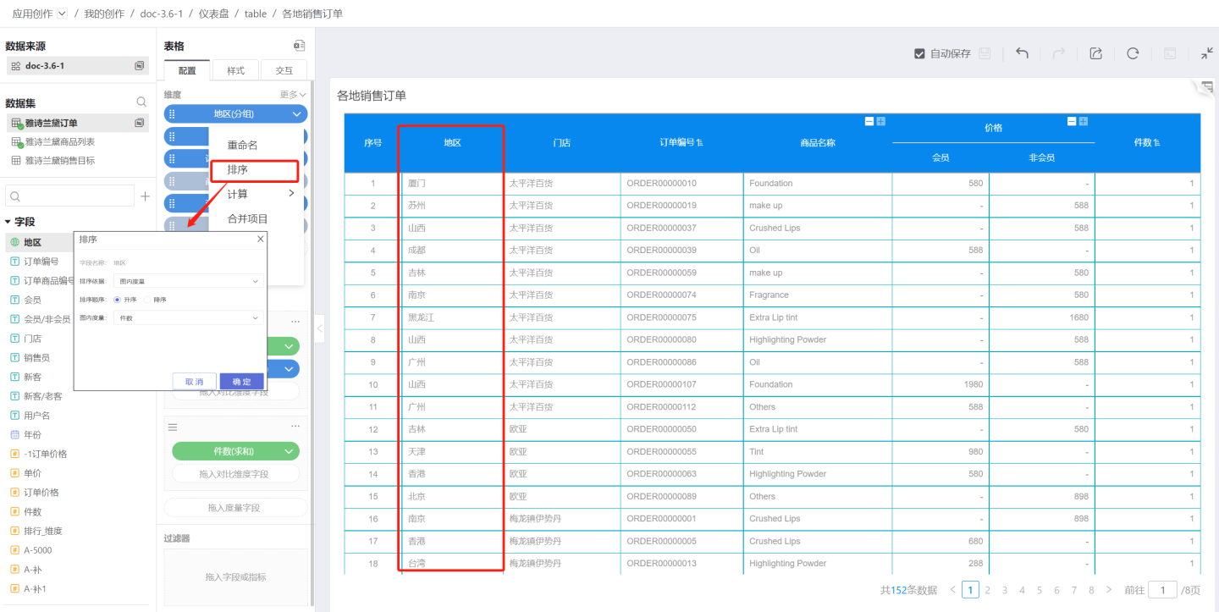Close the 排序 dialog with X
Image resolution: width=1219 pixels, height=612 pixels.
(x=260, y=240)
